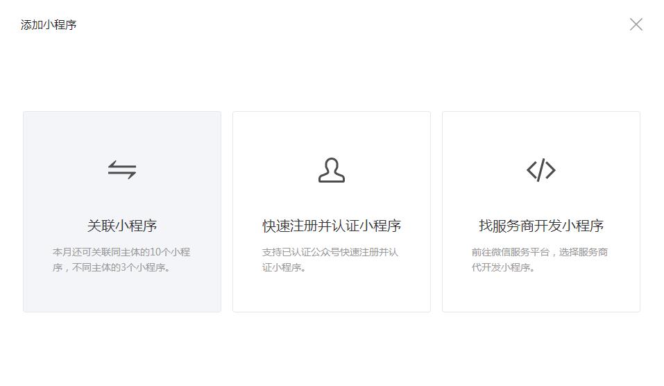Click the code brackets icon
Viewport: 664px width, 386px height.
[540, 170]
